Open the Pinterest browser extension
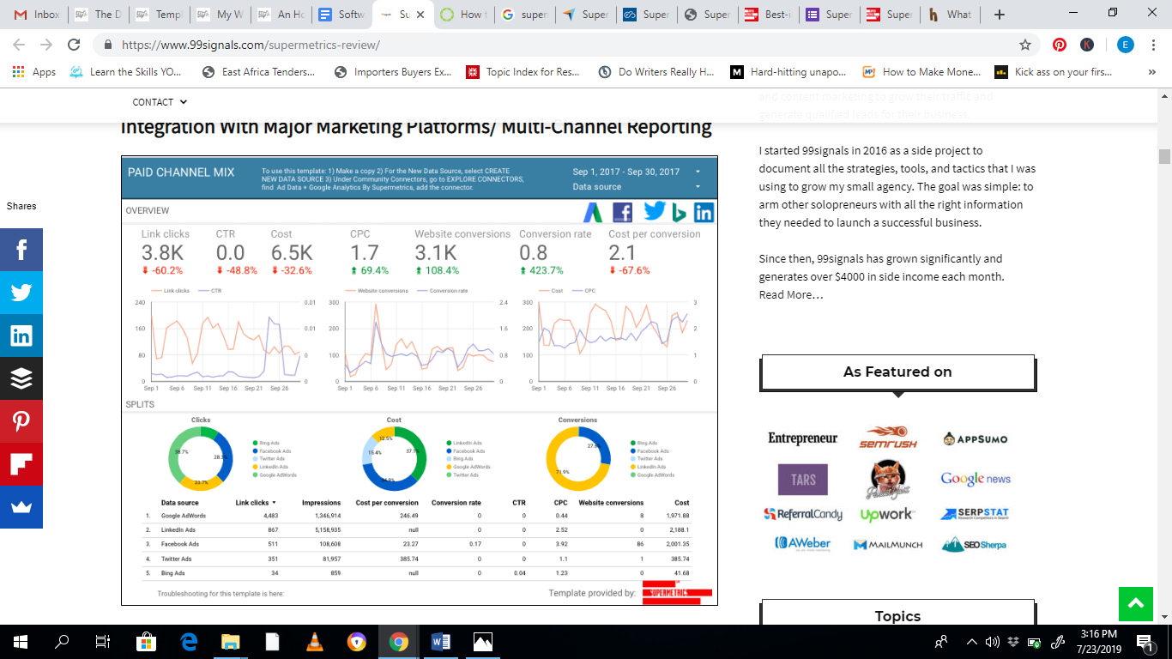Screen dimensions: 1172x659 (x=1060, y=45)
